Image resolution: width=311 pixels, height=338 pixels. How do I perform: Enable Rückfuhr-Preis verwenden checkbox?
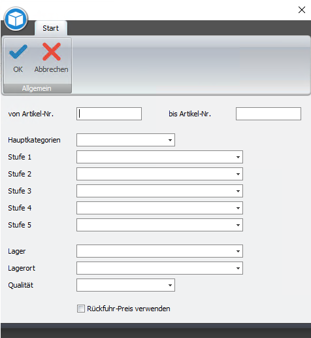[81, 309]
